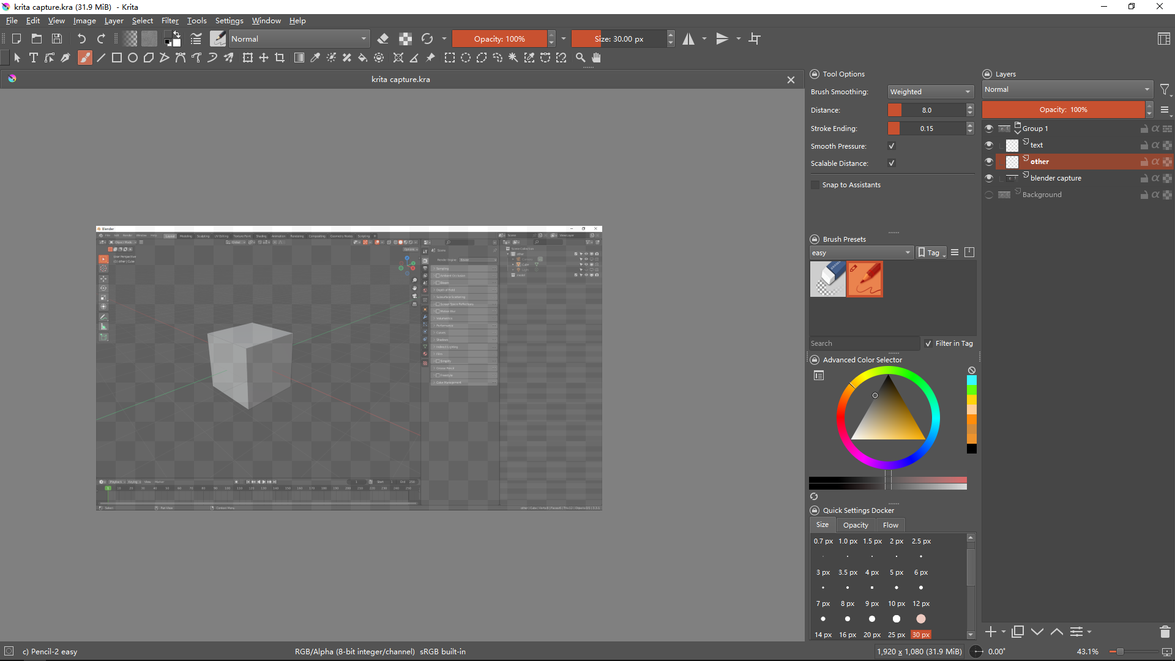
Task: Click the horizontal mirror tool icon
Action: 688,39
